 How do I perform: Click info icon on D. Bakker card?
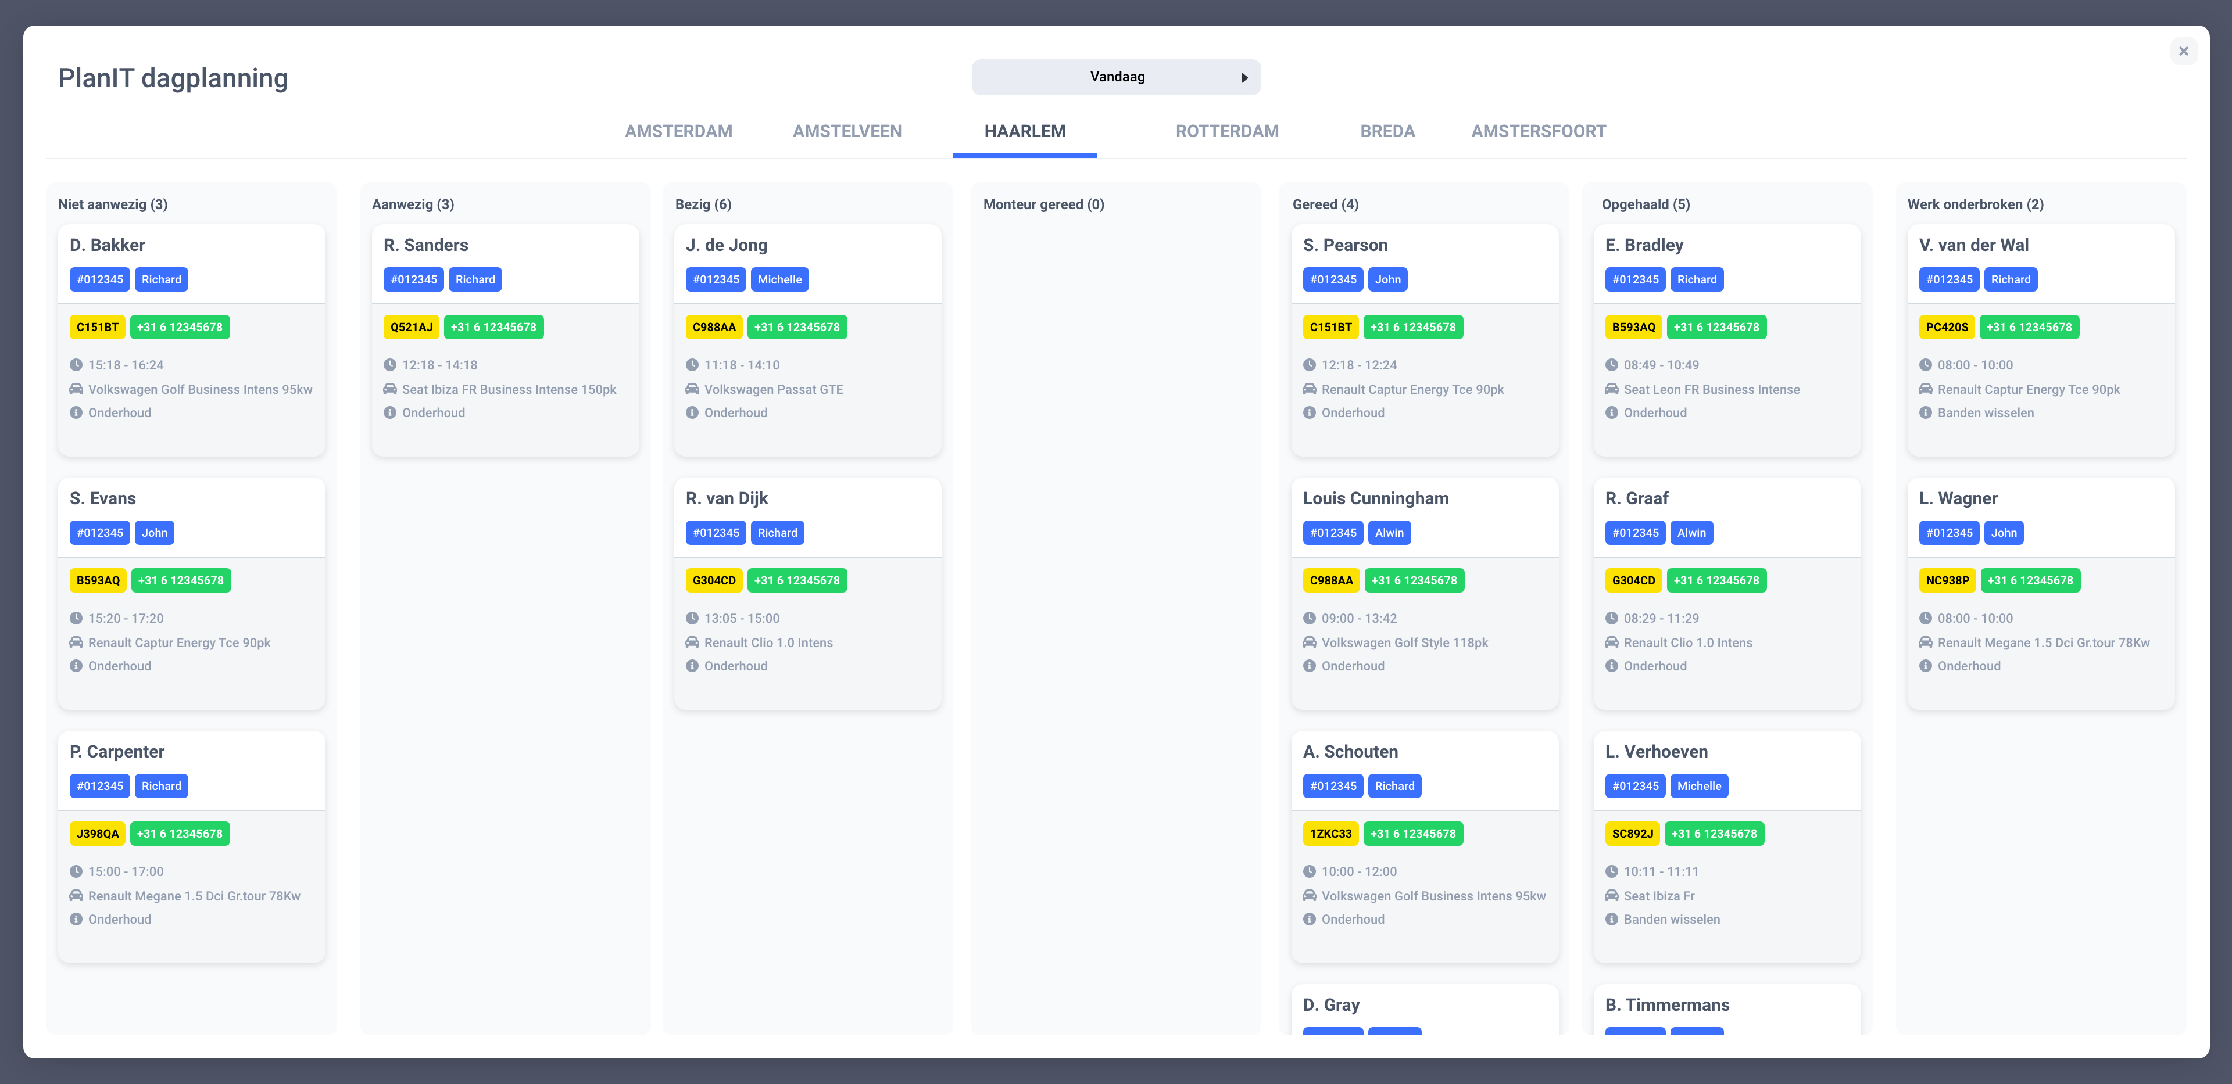click(76, 413)
